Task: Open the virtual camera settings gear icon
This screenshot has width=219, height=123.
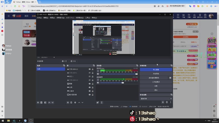Action: [170, 78]
